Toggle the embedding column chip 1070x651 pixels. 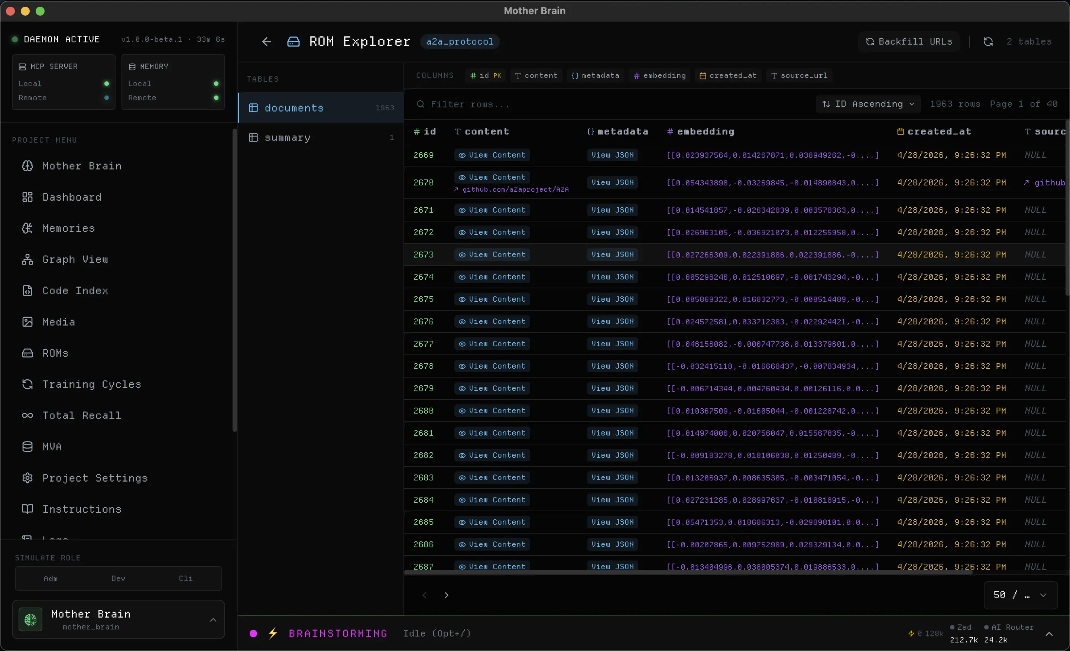(659, 75)
